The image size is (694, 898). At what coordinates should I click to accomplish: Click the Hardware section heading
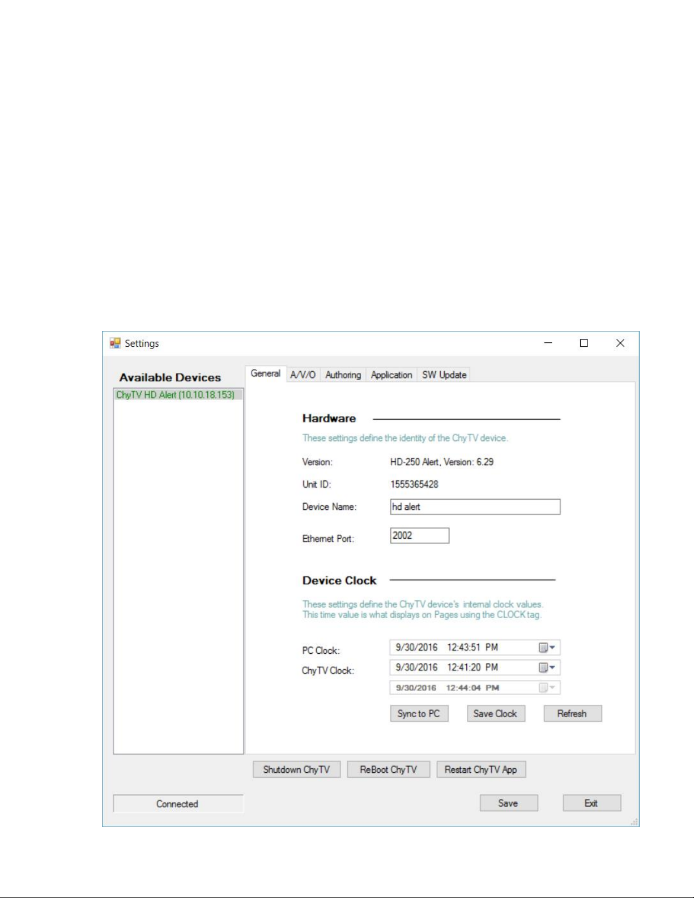[329, 419]
